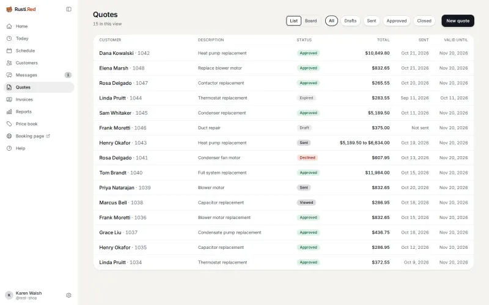Click the Invoices icon in sidebar
This screenshot has height=305, width=489.
point(9,99)
